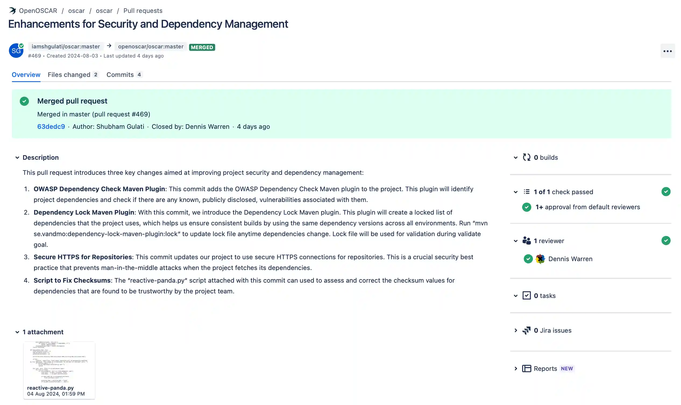This screenshot has height=405, width=681.
Task: Expand the 0 Jira issues section
Action: point(515,330)
